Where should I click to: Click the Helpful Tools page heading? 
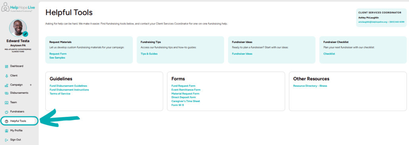69,12
